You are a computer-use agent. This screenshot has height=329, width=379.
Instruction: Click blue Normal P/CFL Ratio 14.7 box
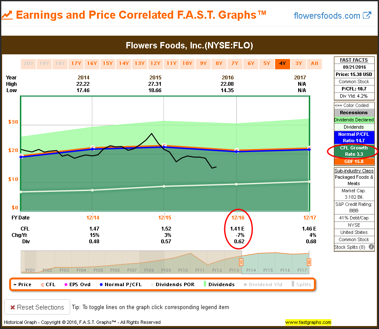click(354, 137)
